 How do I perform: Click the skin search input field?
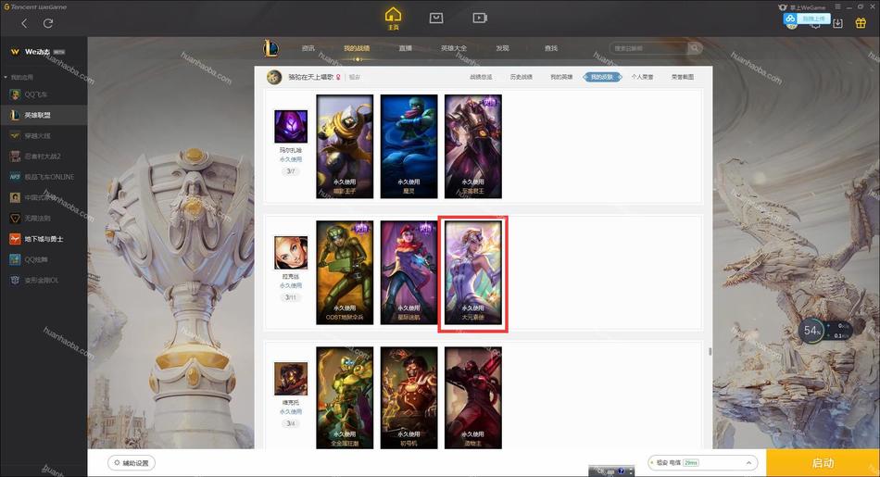click(648, 48)
